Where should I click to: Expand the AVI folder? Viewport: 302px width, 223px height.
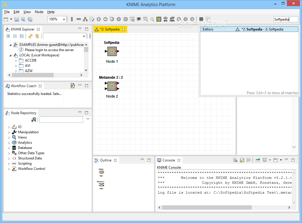point(16,66)
